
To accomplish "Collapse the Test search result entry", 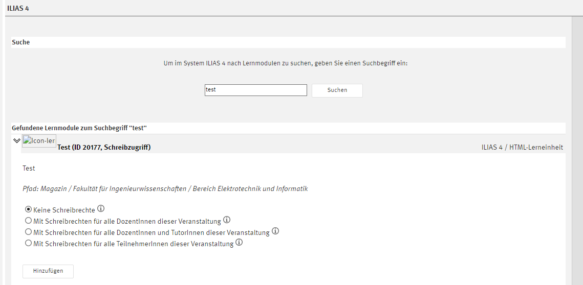I will [x=17, y=140].
